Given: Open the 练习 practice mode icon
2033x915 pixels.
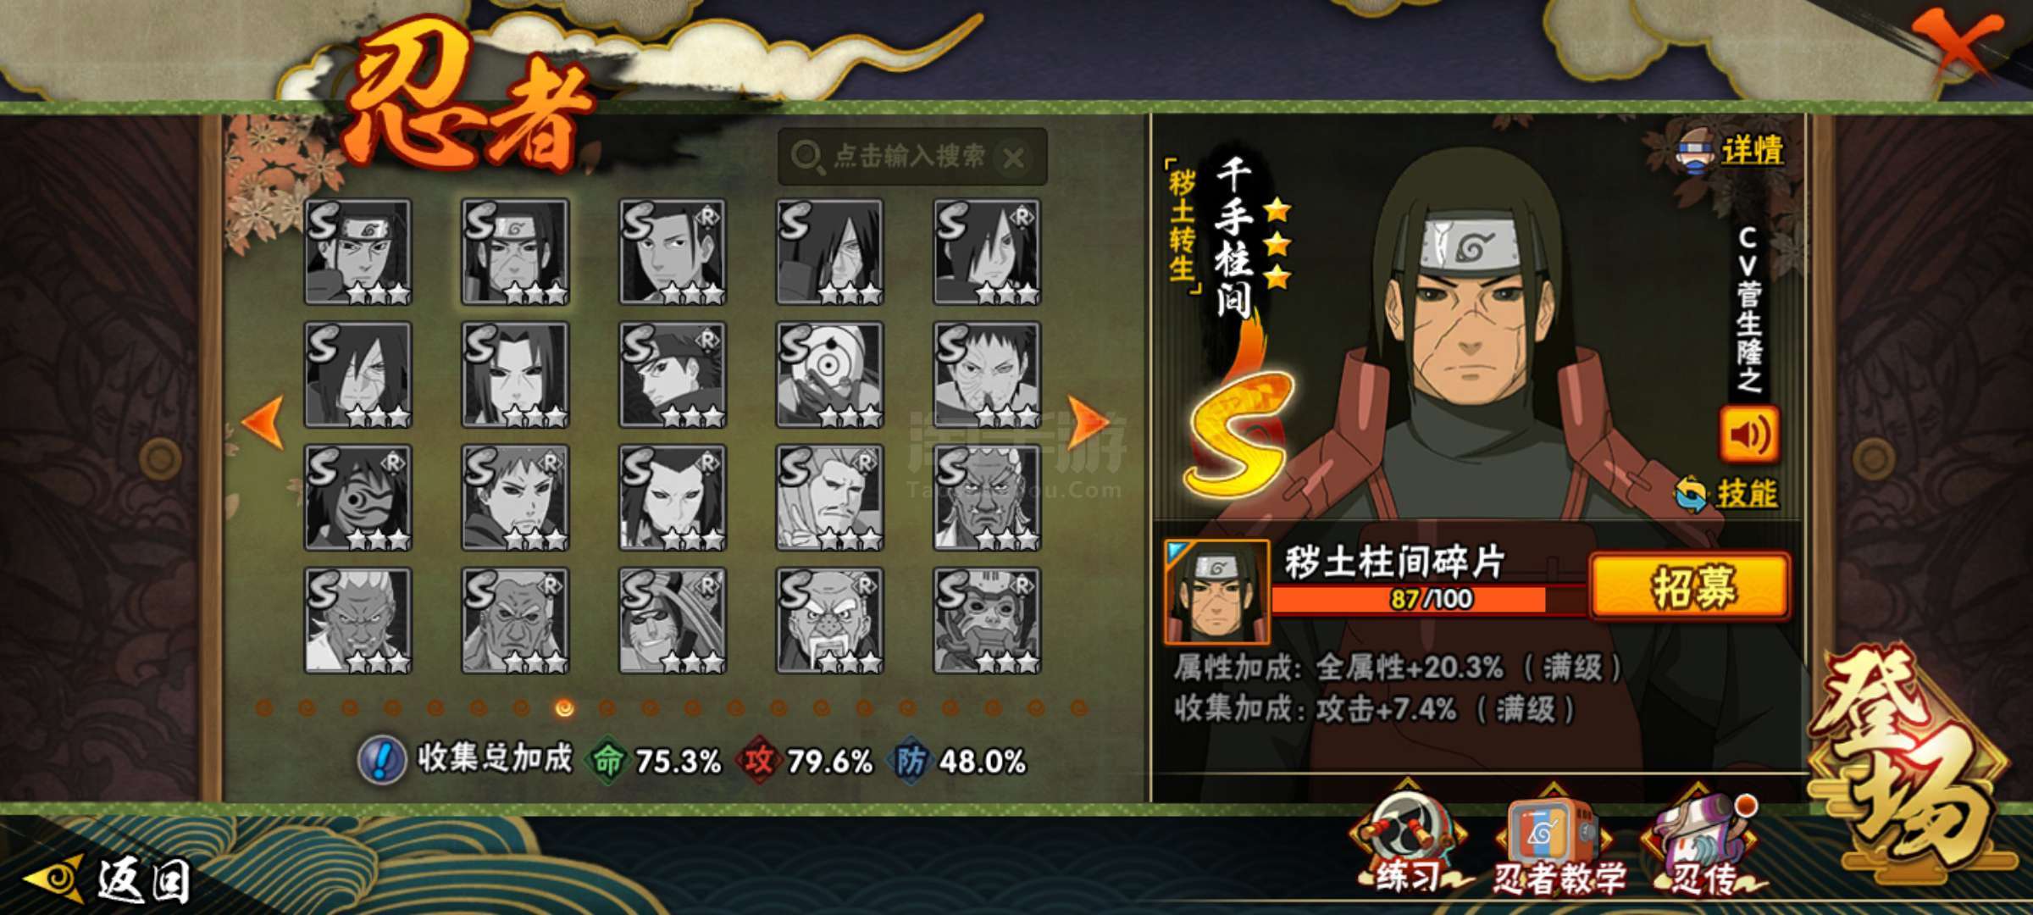Looking at the screenshot, I should coord(1406,847).
